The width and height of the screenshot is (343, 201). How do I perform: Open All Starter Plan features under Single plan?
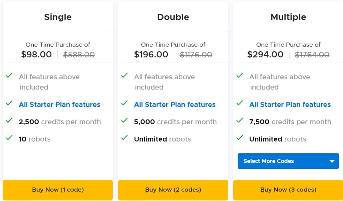click(59, 104)
